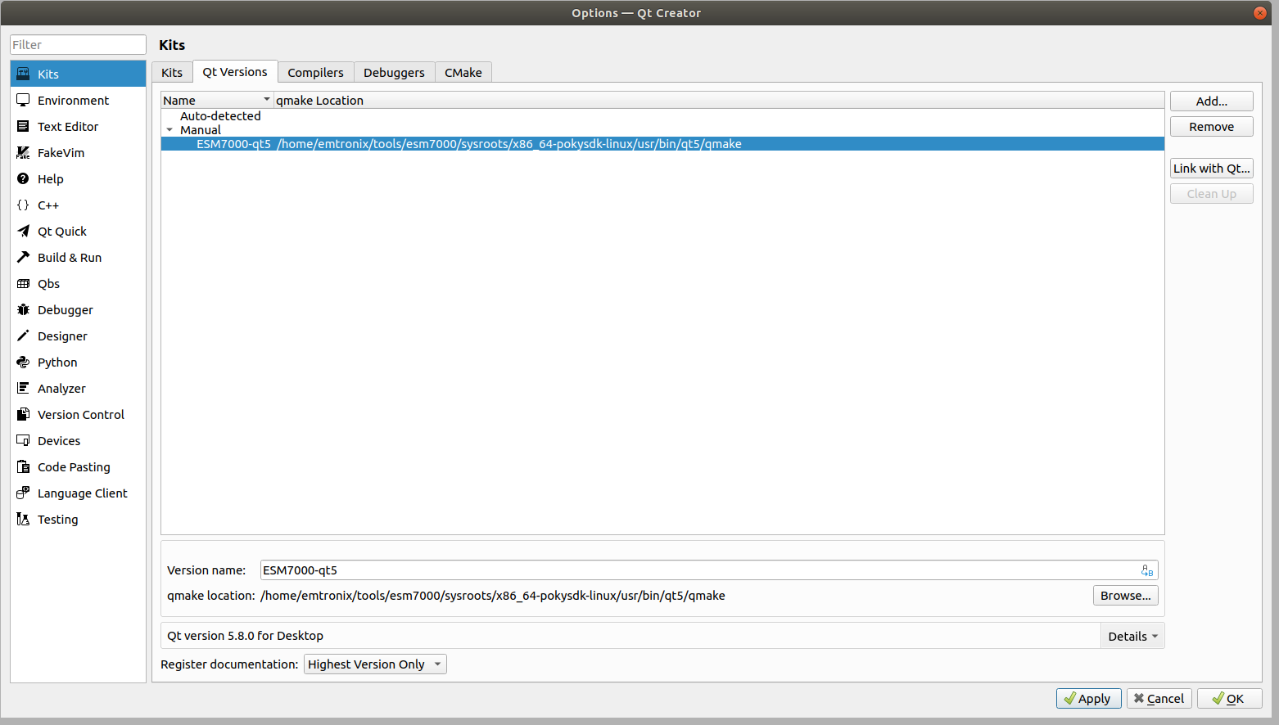
Task: Select the Auto-detected tree group
Action: click(220, 116)
